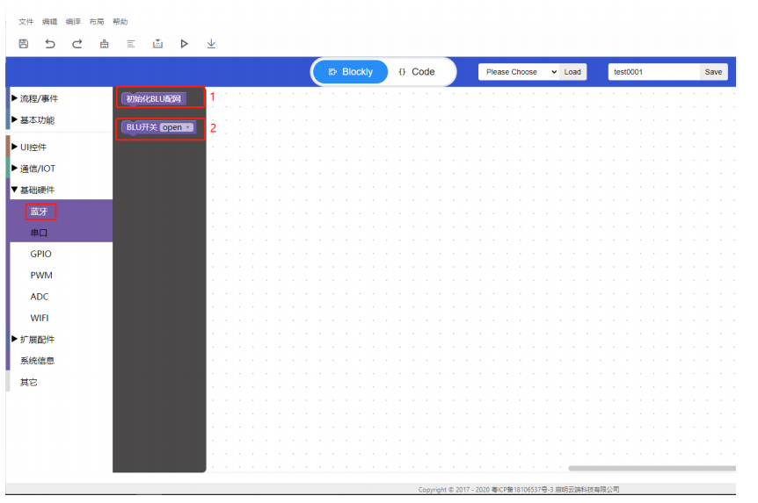Click the compile build toolbar icon

coord(157,44)
